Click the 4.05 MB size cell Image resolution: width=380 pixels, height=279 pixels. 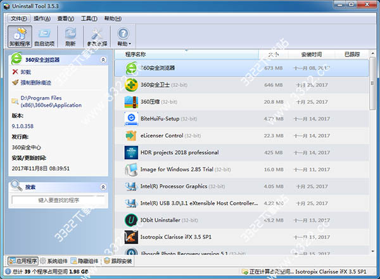[274, 186]
